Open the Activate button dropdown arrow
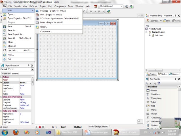 tap(161, 21)
